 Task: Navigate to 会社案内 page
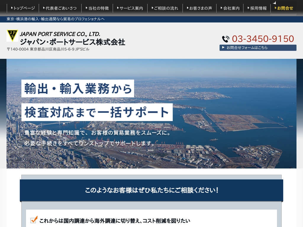(x=230, y=8)
